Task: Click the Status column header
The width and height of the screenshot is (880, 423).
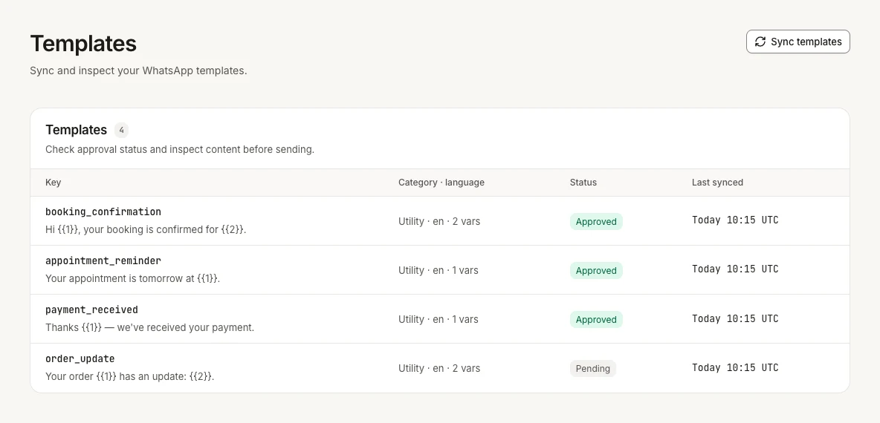Action: point(583,183)
